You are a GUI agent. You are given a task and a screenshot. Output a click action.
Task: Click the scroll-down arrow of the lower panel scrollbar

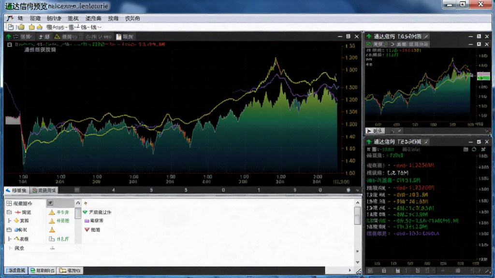pos(358,262)
